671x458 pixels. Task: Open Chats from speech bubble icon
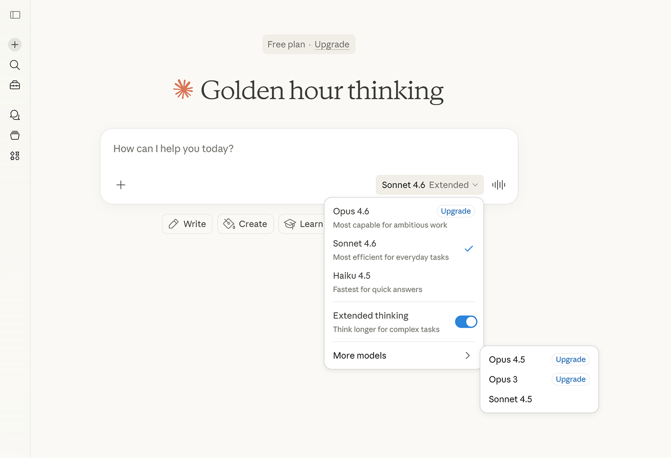pos(15,115)
